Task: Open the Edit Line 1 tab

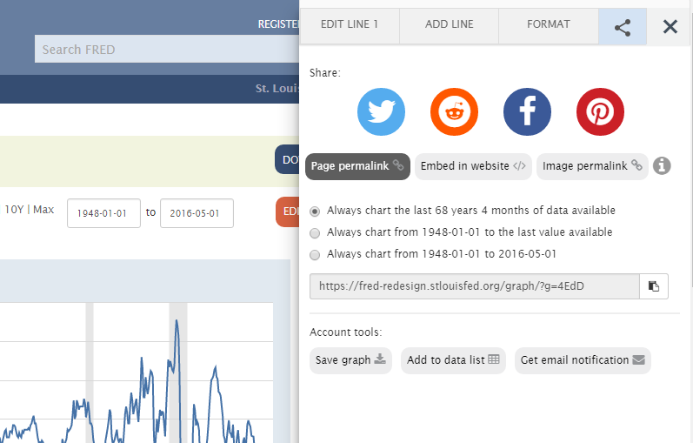Action: 349,24
